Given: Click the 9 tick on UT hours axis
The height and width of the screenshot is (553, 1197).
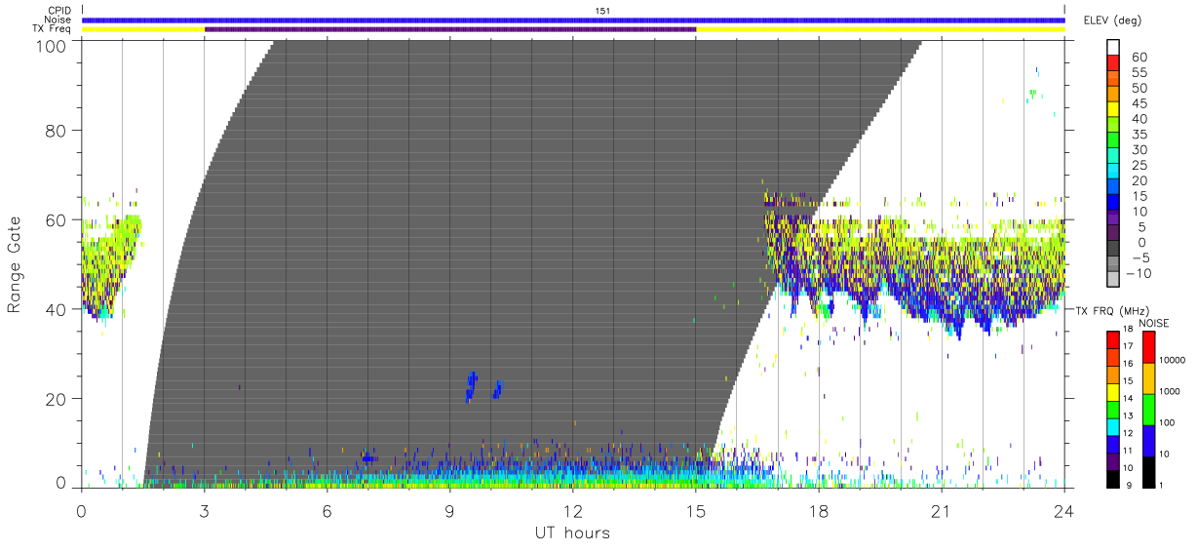Looking at the screenshot, I should (450, 511).
